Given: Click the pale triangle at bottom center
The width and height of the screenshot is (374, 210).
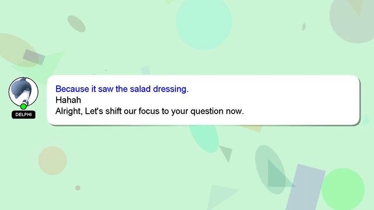Looking at the screenshot, I should pos(221,197).
